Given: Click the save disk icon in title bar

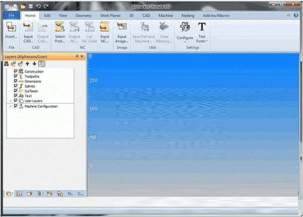Looking at the screenshot, I should (x=30, y=7).
